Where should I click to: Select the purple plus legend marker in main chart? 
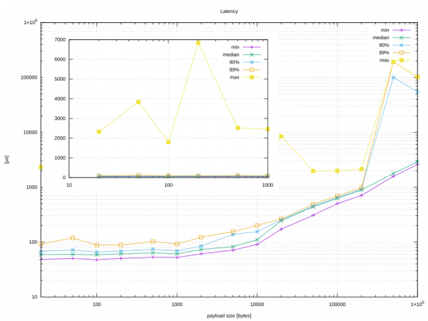pos(402,30)
